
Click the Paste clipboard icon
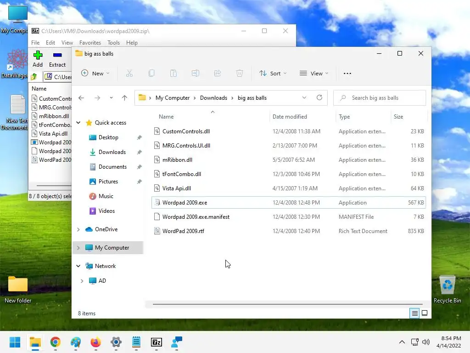[x=173, y=73]
